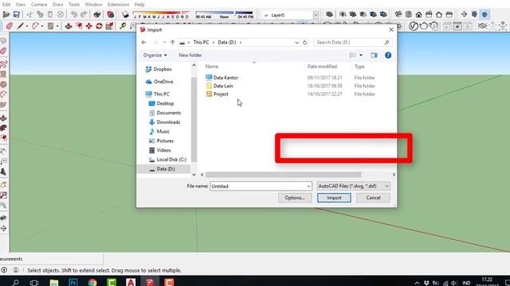Sort by the Date modified column header

pos(322,67)
